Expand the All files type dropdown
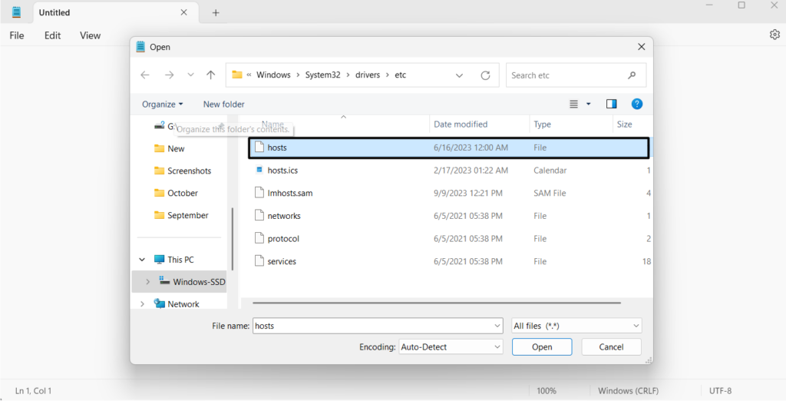Screen dimensions: 786x401 coord(636,326)
